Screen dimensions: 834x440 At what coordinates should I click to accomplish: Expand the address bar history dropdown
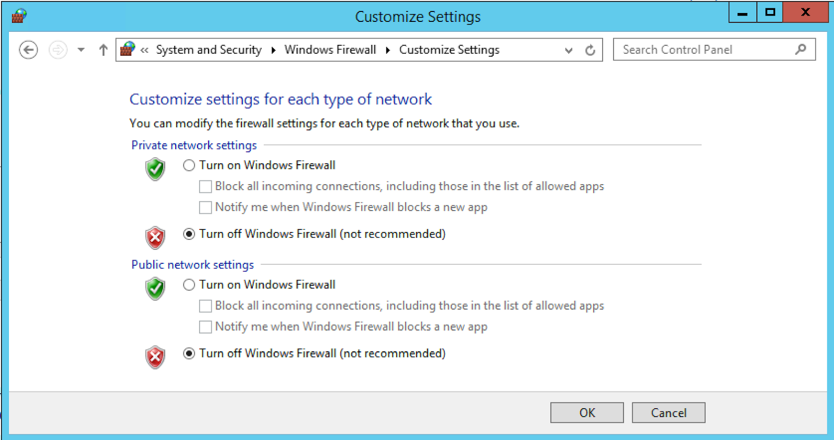click(569, 50)
